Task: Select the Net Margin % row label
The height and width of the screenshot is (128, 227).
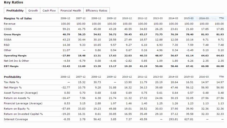Action: (x=13, y=88)
